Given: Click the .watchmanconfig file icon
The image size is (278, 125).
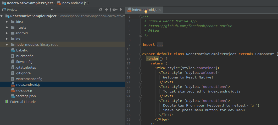Looking at the screenshot, I should point(12,79).
